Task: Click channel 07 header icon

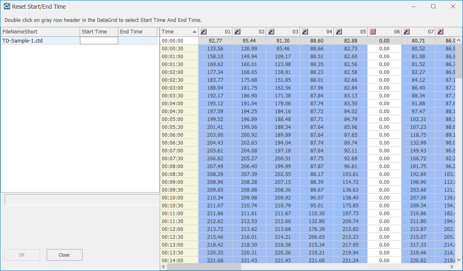Action: click(x=406, y=32)
